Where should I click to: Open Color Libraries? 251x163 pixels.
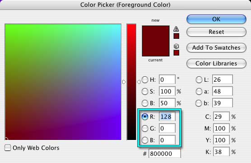[x=216, y=63]
